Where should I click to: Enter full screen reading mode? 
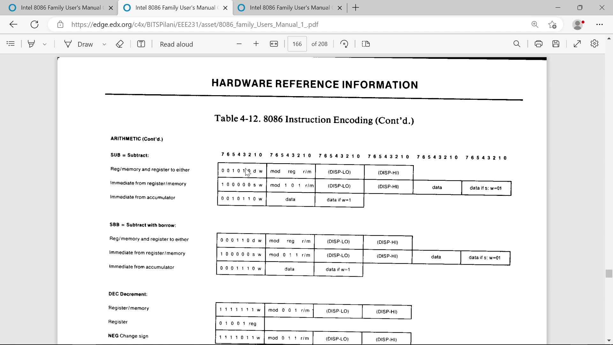[577, 44]
